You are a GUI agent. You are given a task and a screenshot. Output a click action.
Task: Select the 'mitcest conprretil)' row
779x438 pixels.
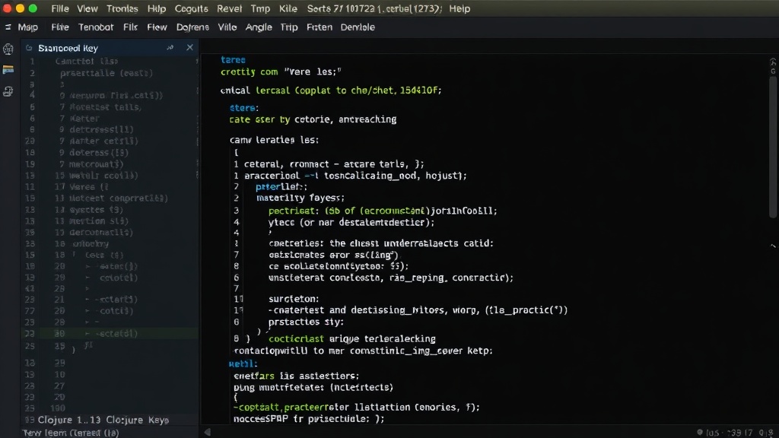click(x=118, y=198)
